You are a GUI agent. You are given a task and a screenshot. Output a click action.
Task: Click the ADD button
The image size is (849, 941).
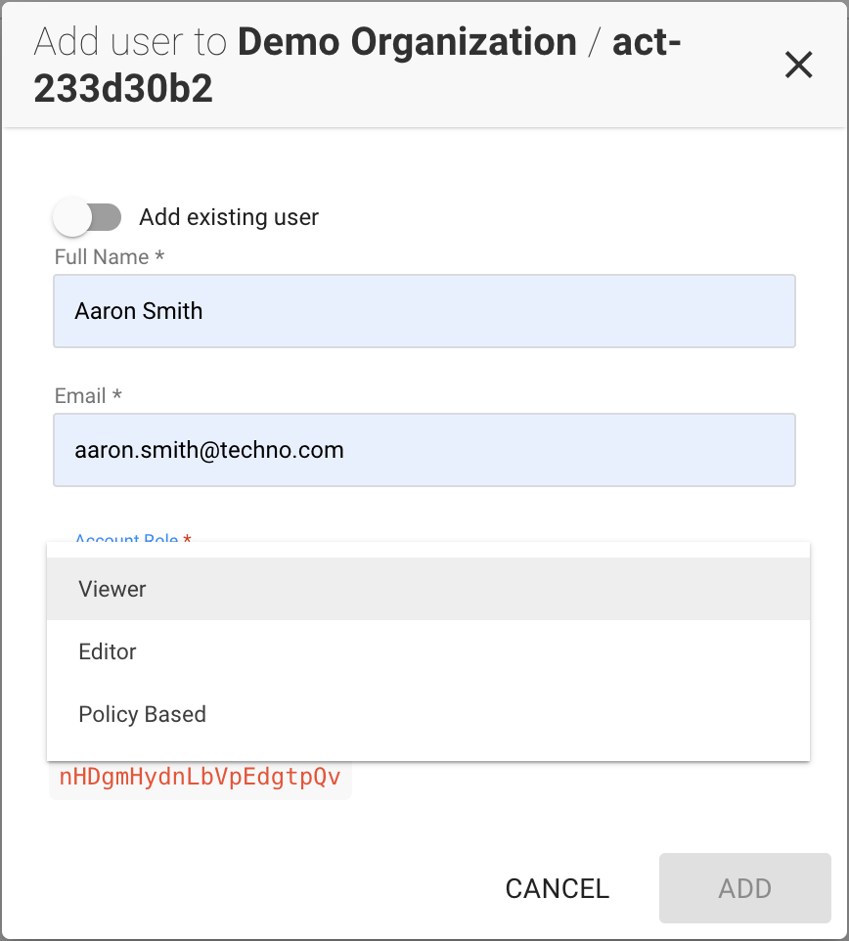[x=744, y=888]
